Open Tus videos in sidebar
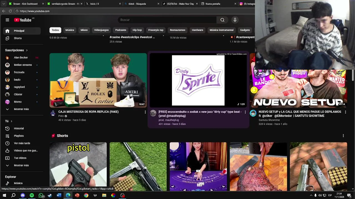The width and height of the screenshot is (355, 199). click(x=22, y=158)
